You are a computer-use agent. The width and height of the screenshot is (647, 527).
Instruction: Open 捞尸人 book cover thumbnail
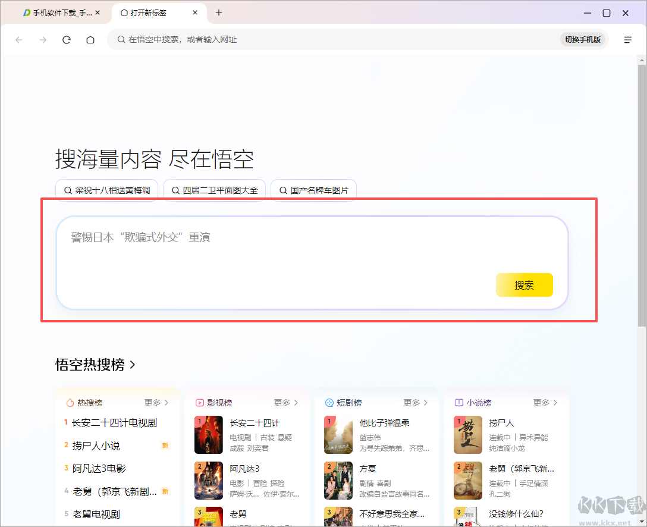(468, 435)
